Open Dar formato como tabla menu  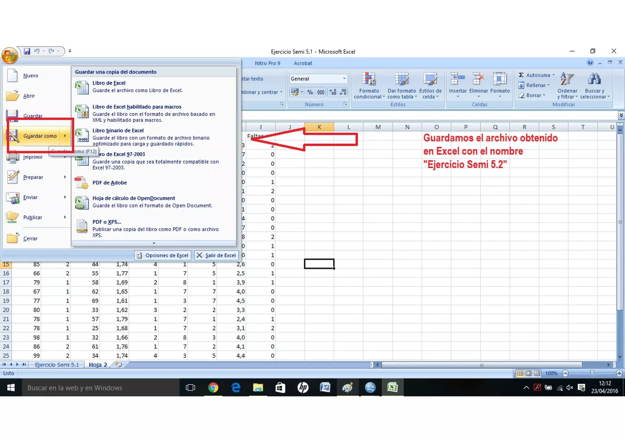point(402,86)
